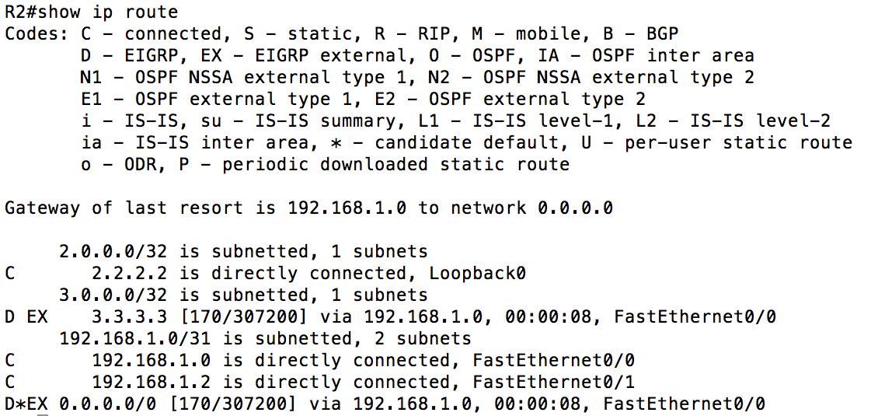878x416 pixels.
Task: Click the D EX 3.3.3.3 route entry
Action: tap(390, 317)
